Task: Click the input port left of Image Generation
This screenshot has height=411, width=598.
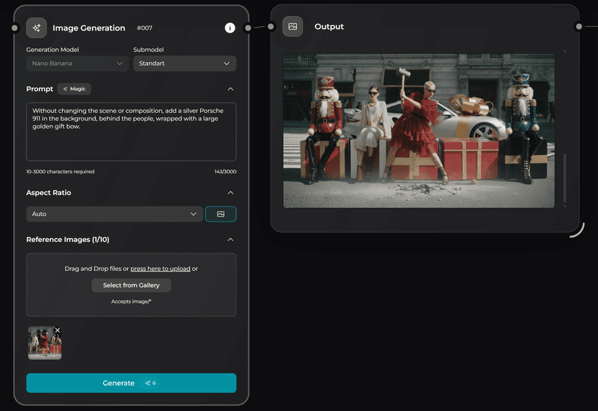Action: tap(14, 27)
